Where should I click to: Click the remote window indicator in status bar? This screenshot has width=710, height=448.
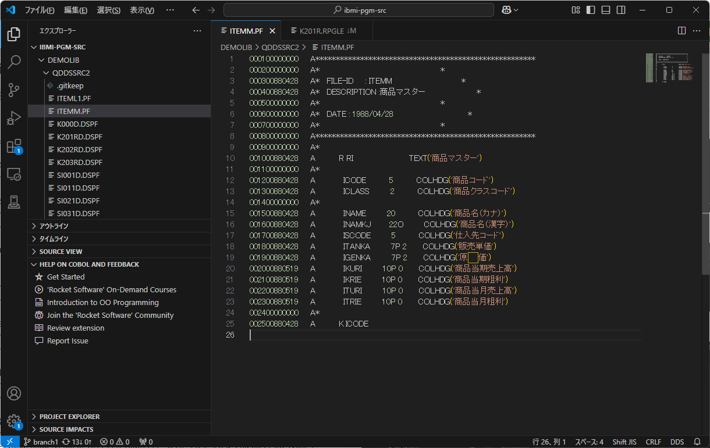pos(10,442)
